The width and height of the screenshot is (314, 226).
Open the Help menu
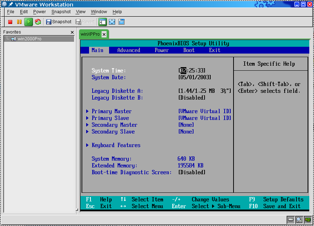(117, 12)
